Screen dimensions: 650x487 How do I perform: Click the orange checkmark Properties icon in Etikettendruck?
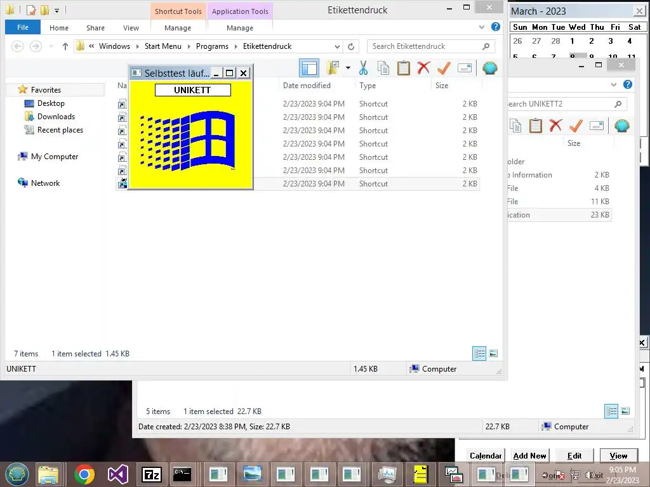click(x=444, y=68)
